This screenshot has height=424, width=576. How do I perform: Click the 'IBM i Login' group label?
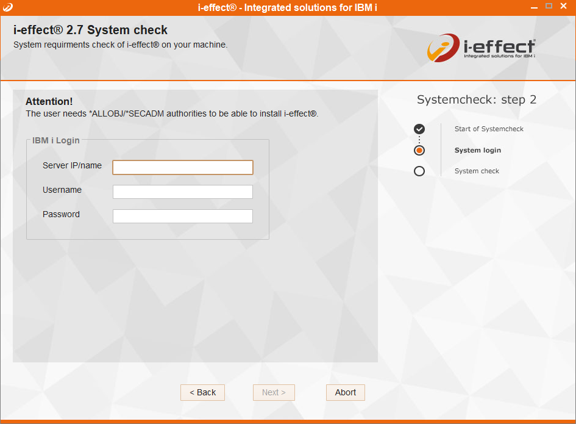tap(56, 140)
